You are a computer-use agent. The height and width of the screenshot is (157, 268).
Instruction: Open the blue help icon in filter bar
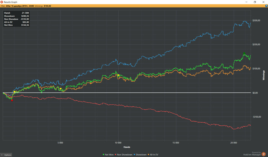click(266, 6)
